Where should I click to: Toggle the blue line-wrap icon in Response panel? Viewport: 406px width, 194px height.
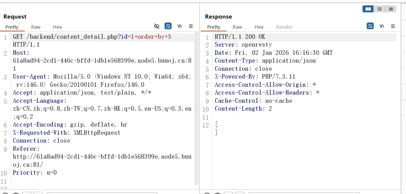pyautogui.click(x=370, y=26)
